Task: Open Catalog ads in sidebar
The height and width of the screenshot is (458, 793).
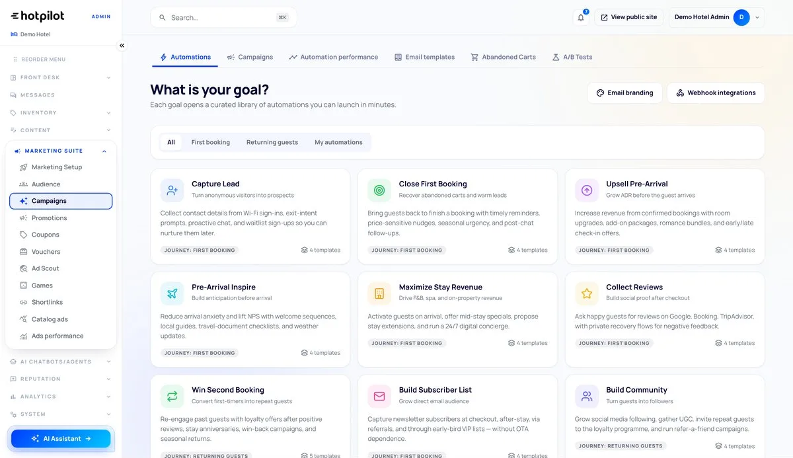Action: pos(61,319)
